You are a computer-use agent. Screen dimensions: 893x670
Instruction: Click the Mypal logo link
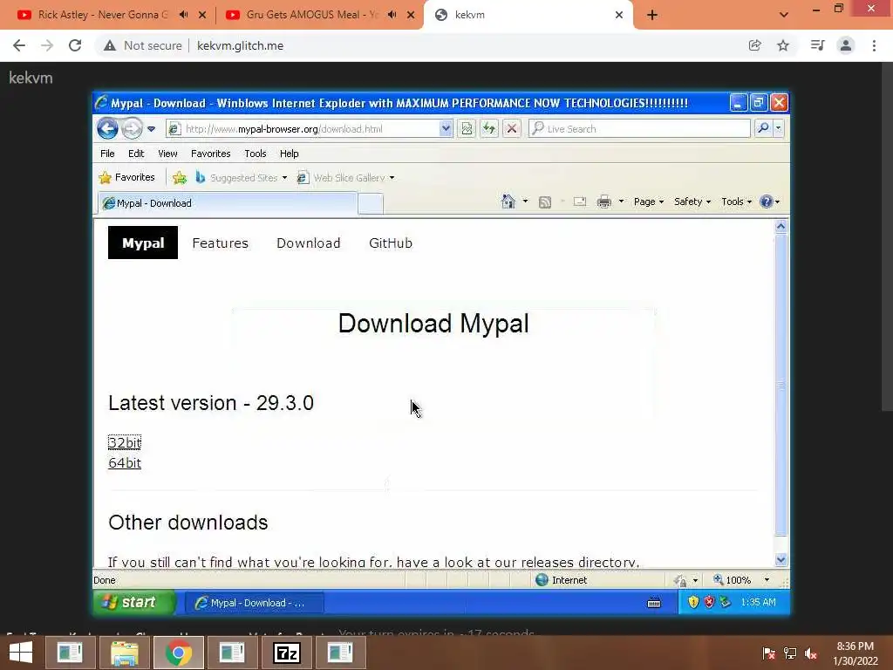pyautogui.click(x=143, y=243)
